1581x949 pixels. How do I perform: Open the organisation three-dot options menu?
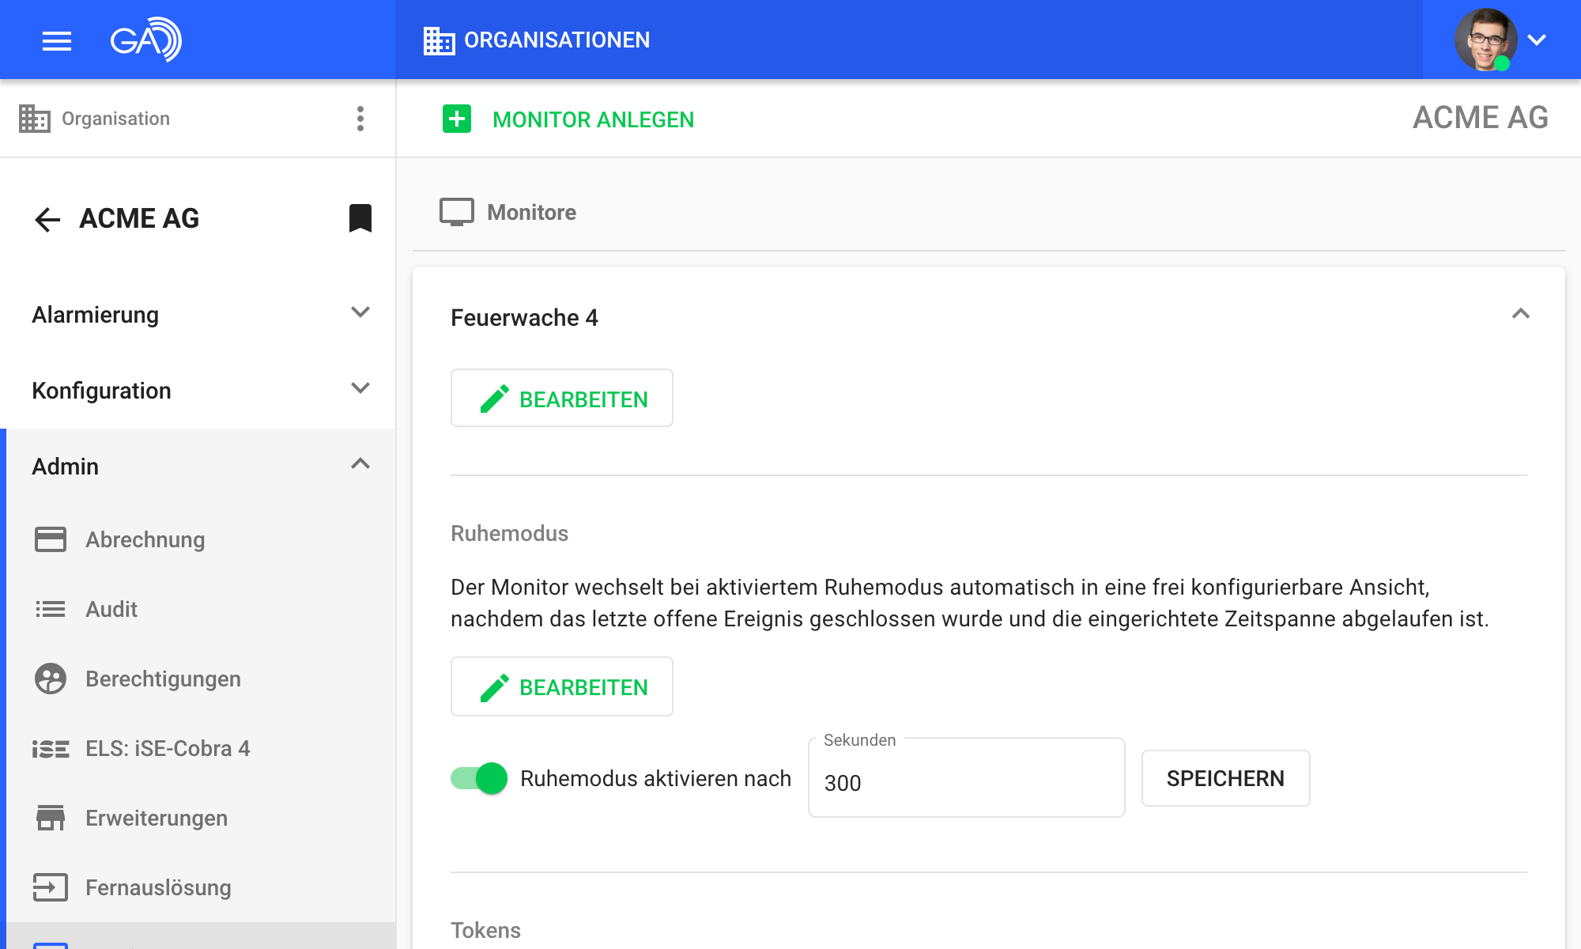pyautogui.click(x=360, y=119)
